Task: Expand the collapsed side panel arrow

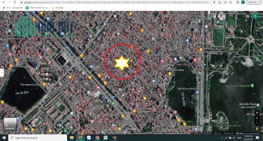Action: tap(2, 73)
